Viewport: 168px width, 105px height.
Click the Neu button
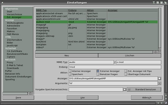67,55
